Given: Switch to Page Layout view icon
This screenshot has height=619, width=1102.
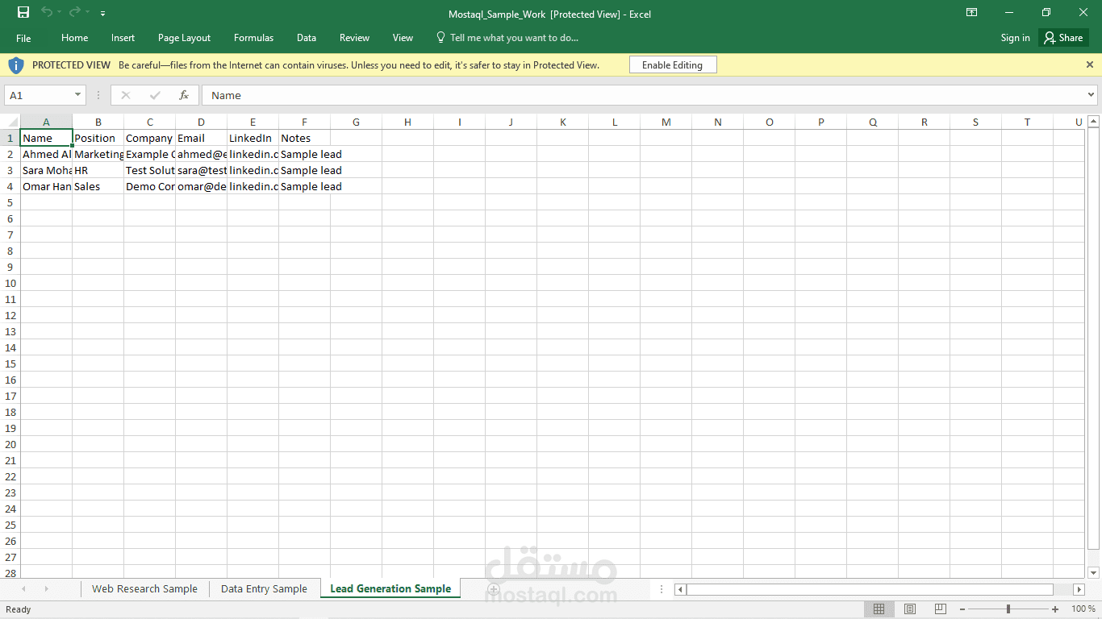Looking at the screenshot, I should tap(910, 609).
